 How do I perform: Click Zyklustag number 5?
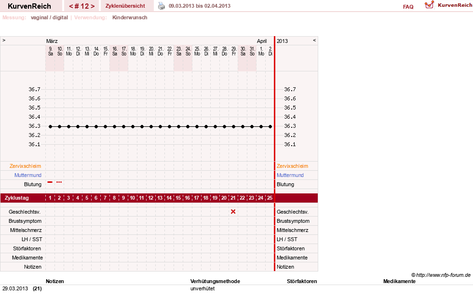pos(87,198)
